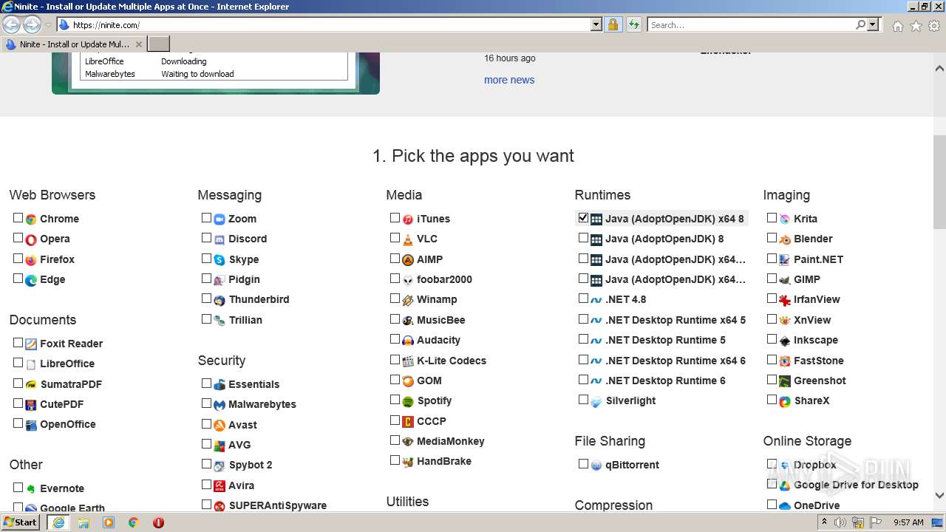Open the search provider dropdown arrow
The height and width of the screenshot is (532, 946).
tap(873, 25)
